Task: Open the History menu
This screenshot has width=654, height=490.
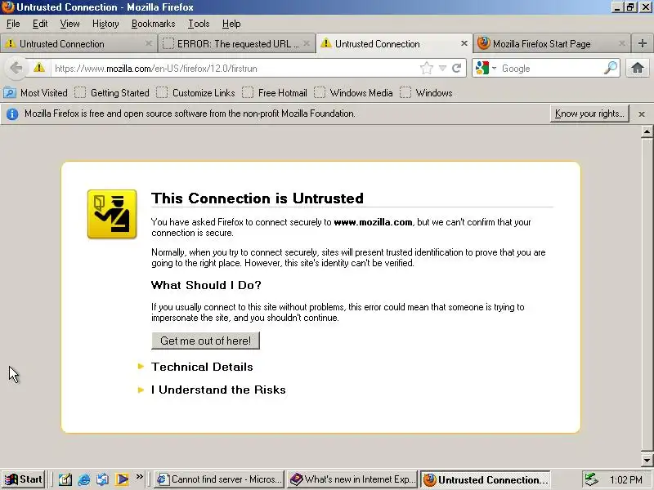Action: click(x=105, y=24)
